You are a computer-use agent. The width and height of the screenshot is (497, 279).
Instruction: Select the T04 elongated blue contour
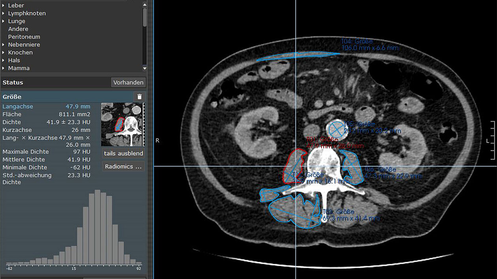coord(295,56)
